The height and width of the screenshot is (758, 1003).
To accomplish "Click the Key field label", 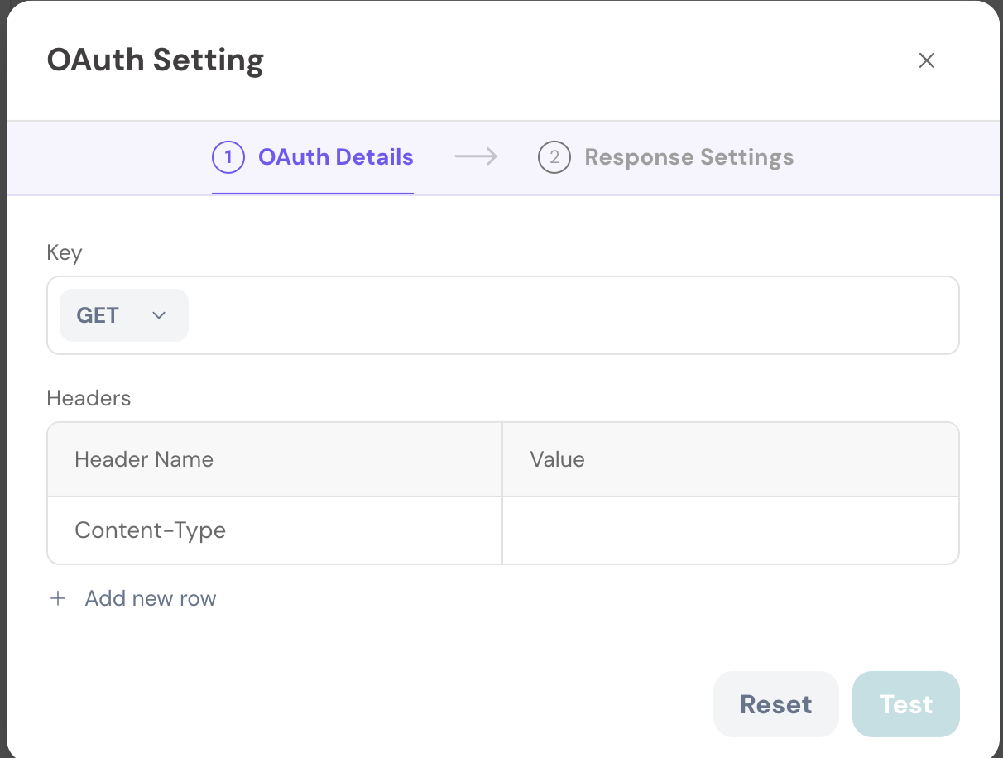I will coord(65,252).
